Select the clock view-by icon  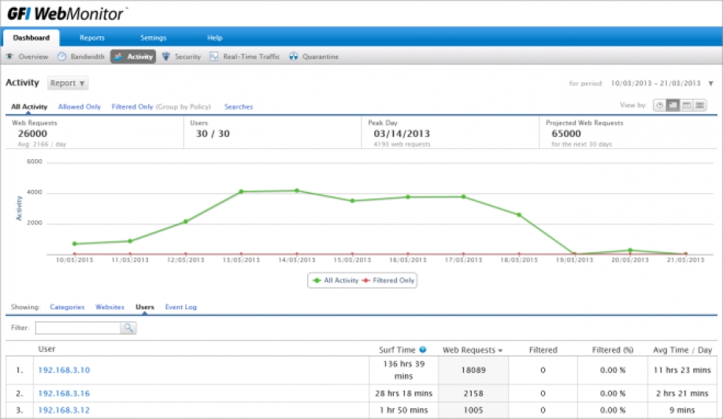tap(659, 106)
